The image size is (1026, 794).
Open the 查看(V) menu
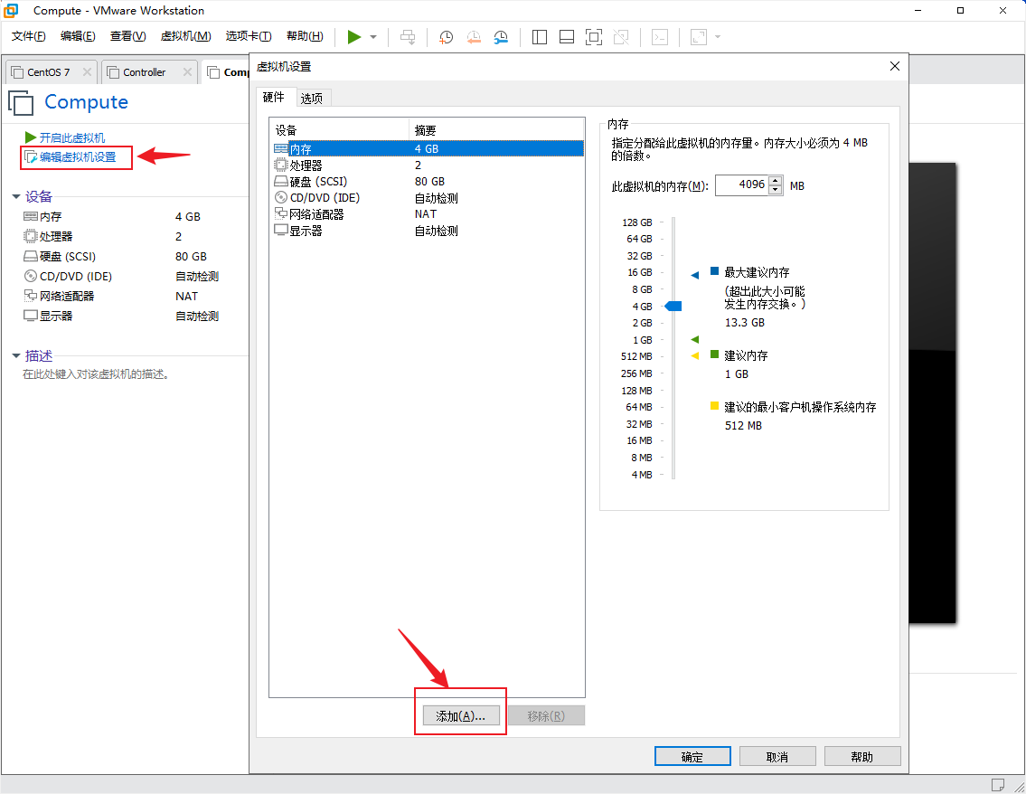(127, 36)
